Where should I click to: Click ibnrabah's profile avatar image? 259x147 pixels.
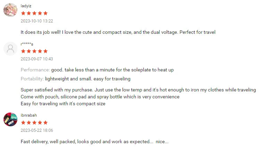(x=10, y=119)
